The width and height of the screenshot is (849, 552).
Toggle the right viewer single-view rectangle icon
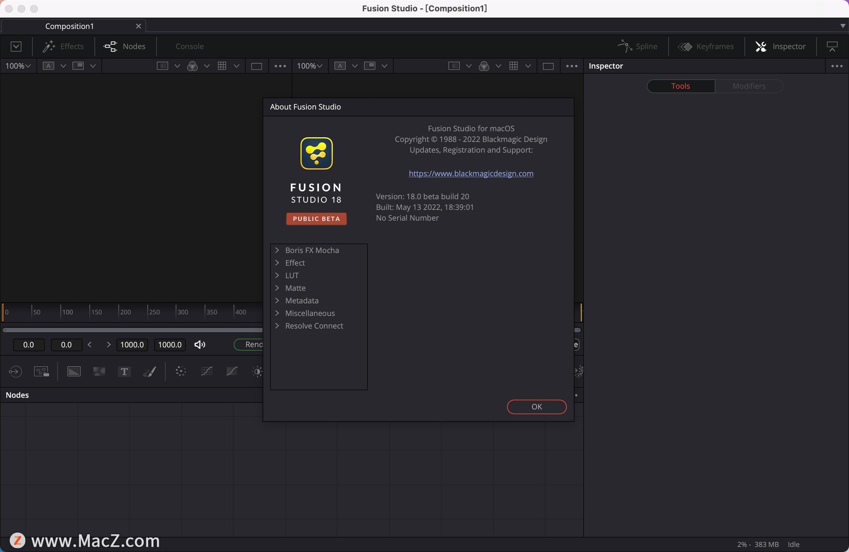coord(548,66)
